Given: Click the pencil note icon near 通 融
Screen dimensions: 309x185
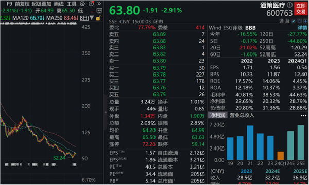Looking at the screenshot, I should click(x=294, y=21).
